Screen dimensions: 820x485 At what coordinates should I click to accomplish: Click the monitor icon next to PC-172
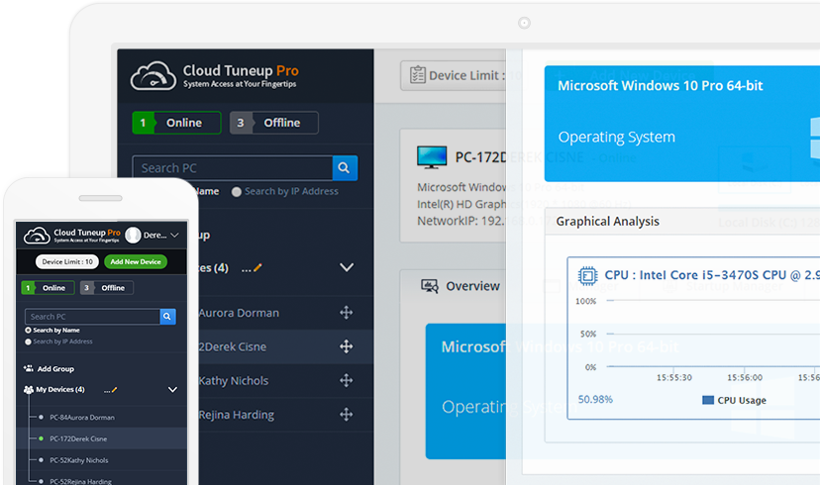(x=432, y=157)
